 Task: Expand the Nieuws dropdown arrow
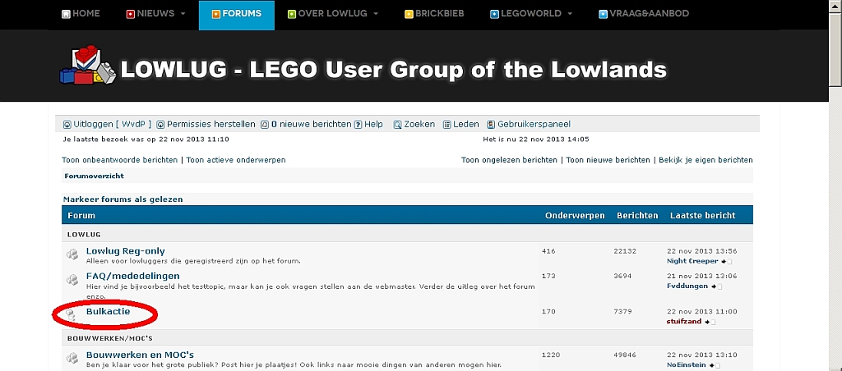pos(183,14)
